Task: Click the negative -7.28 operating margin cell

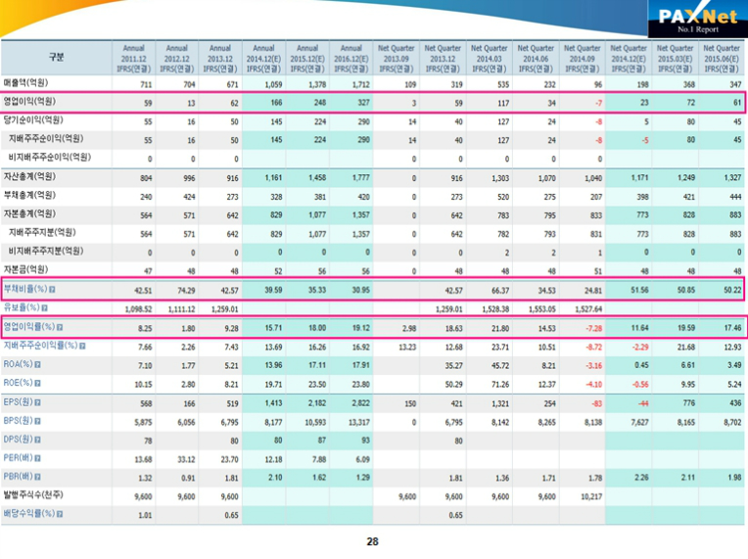Action: click(x=588, y=326)
